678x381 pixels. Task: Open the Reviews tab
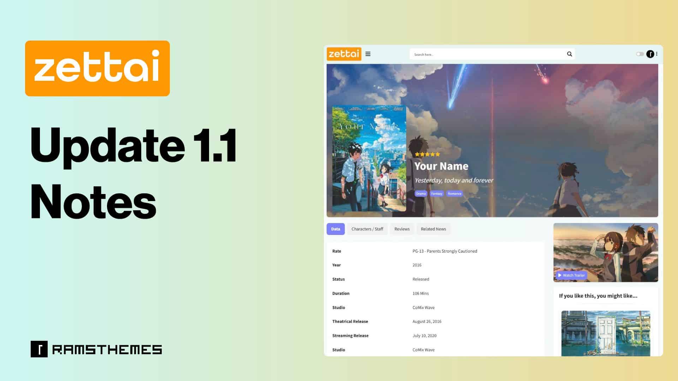click(x=402, y=229)
